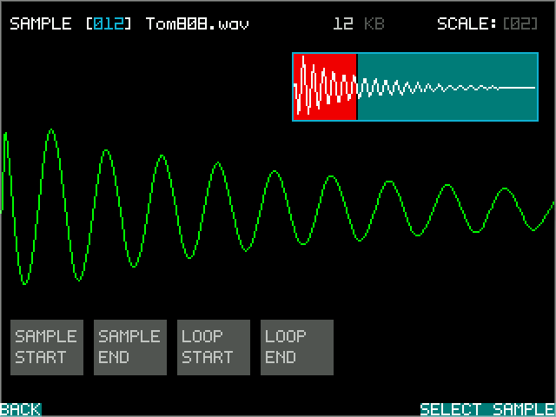Click the SAMPLE END button
This screenshot has width=556, height=417.
[130, 347]
